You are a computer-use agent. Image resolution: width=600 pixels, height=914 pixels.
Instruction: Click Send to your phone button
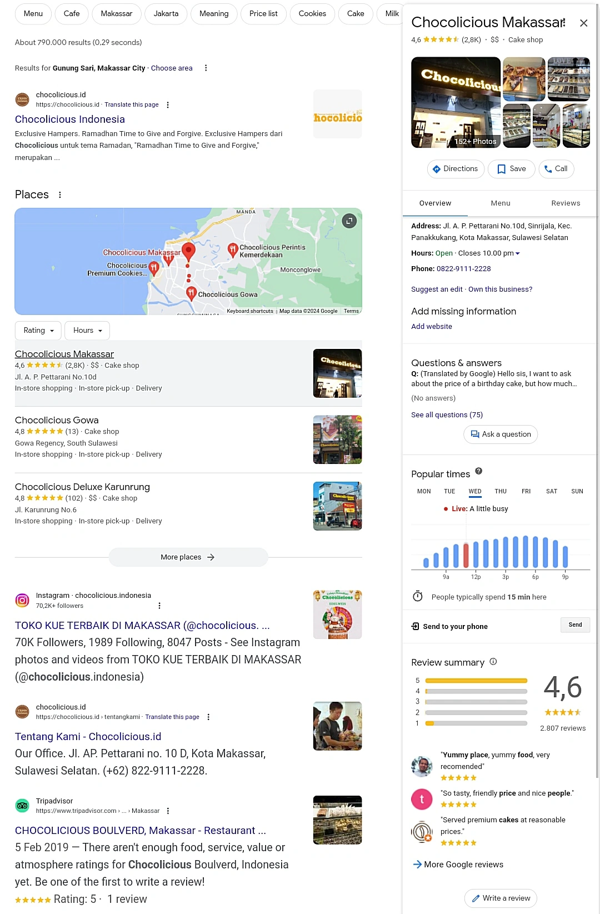575,625
